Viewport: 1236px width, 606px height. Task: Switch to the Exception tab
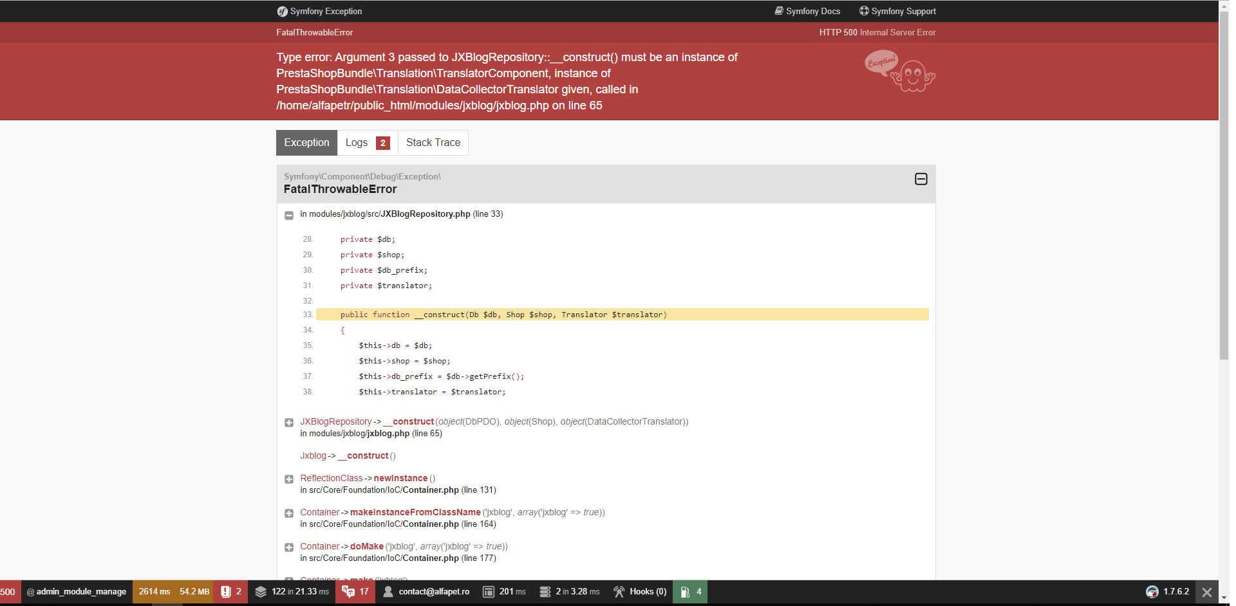[306, 143]
